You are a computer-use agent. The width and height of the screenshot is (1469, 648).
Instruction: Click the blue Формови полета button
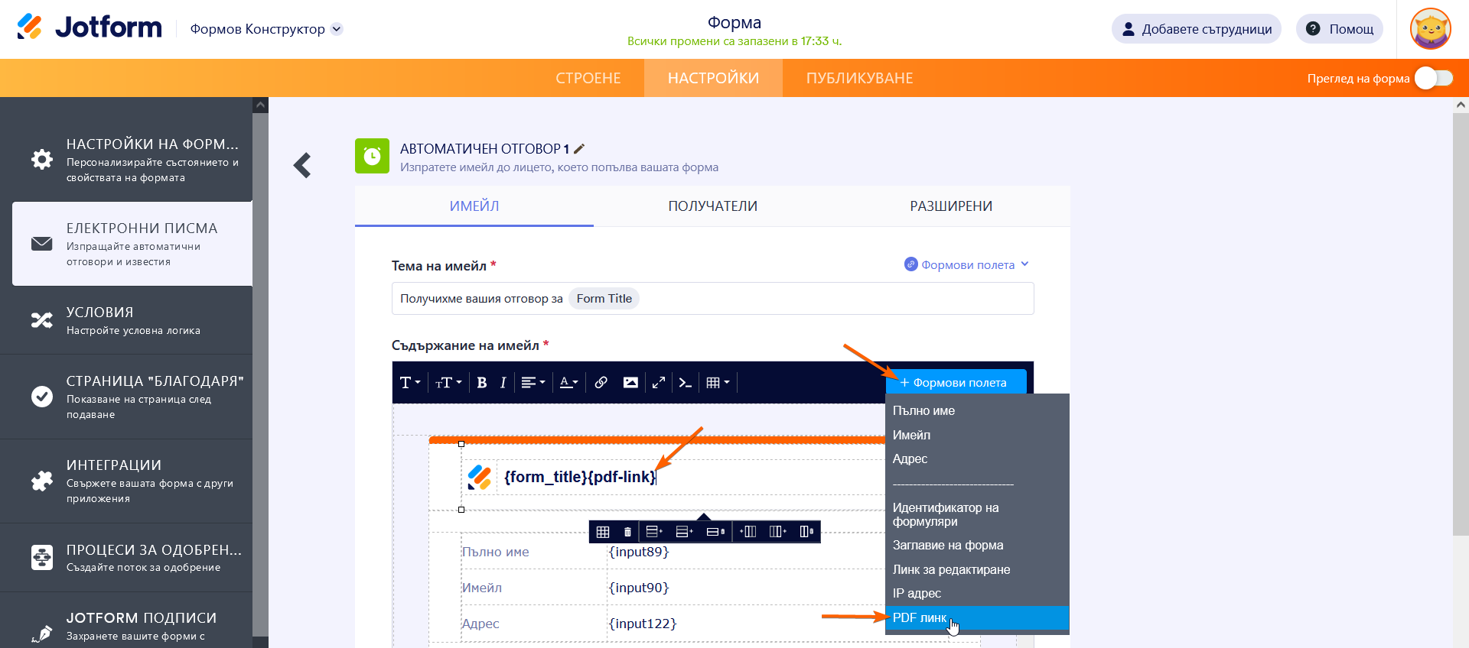tap(956, 382)
